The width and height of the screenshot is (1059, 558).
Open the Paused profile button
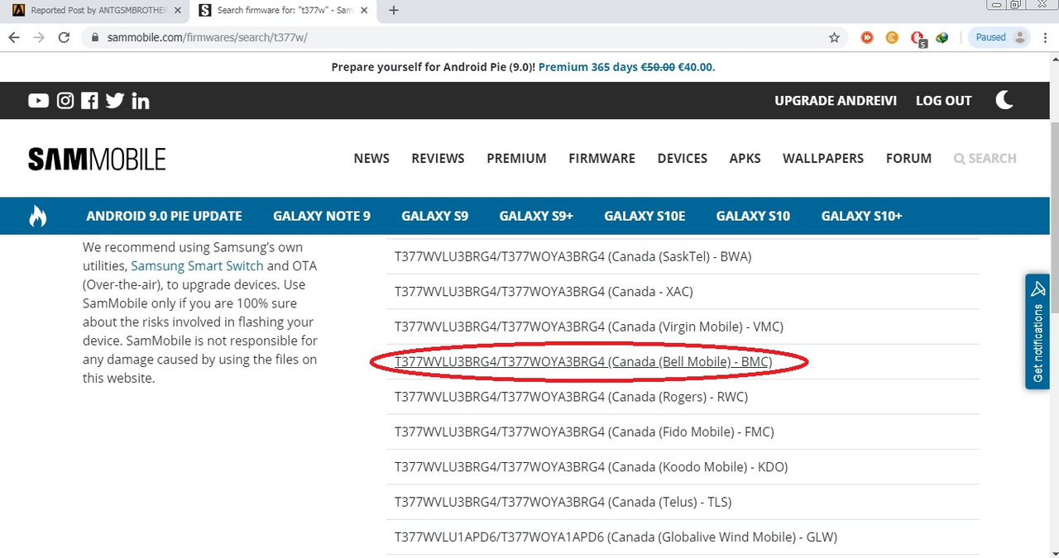coord(1000,37)
